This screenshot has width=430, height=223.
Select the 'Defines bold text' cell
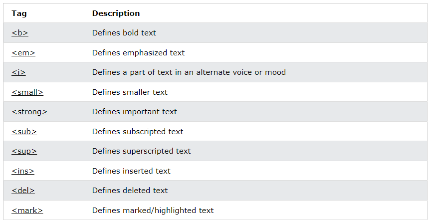[x=124, y=33]
